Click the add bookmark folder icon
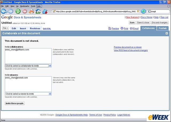171x122 pixels. (x=45, y=11)
